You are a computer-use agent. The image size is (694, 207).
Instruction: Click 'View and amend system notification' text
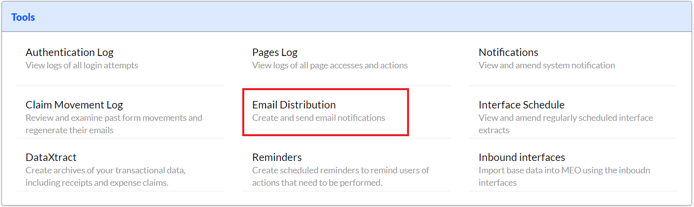(x=547, y=65)
